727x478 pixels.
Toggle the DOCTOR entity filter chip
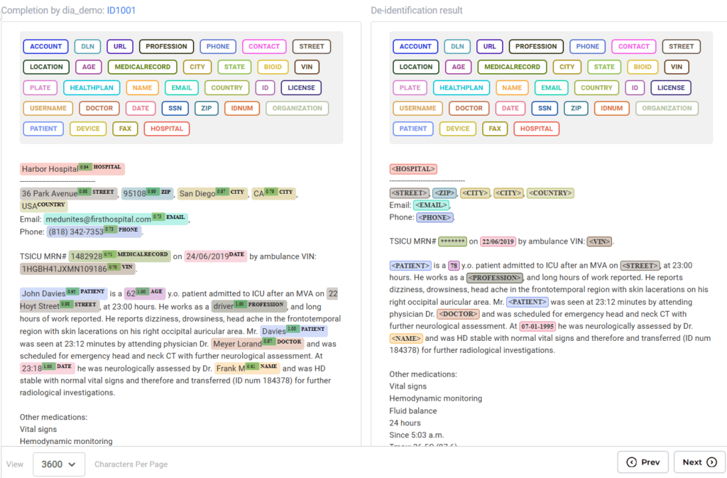[x=99, y=108]
